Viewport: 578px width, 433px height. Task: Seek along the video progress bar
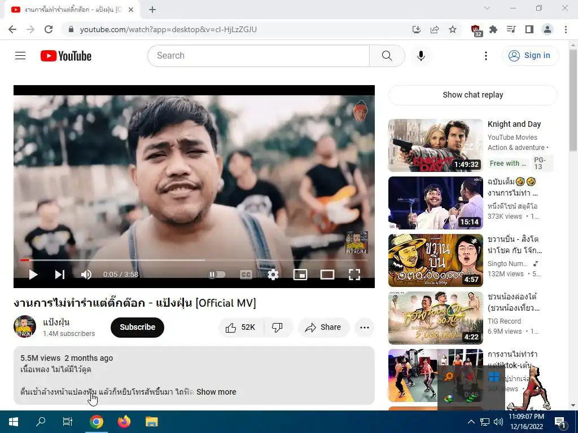pos(194,260)
